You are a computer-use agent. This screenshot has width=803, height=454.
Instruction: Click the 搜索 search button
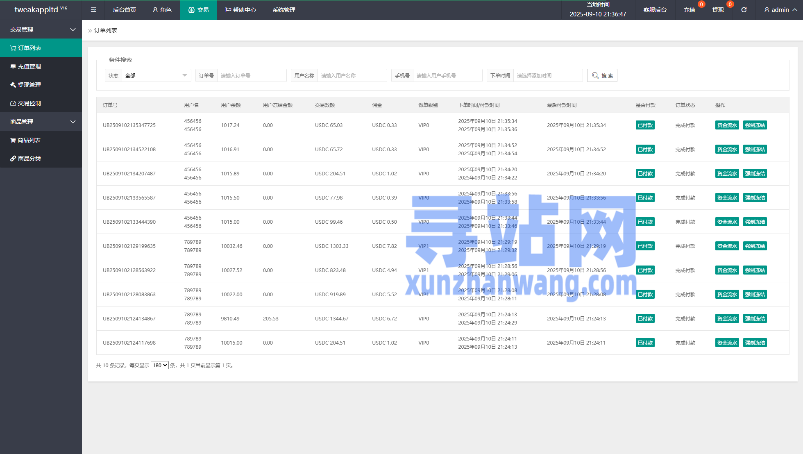tap(602, 75)
